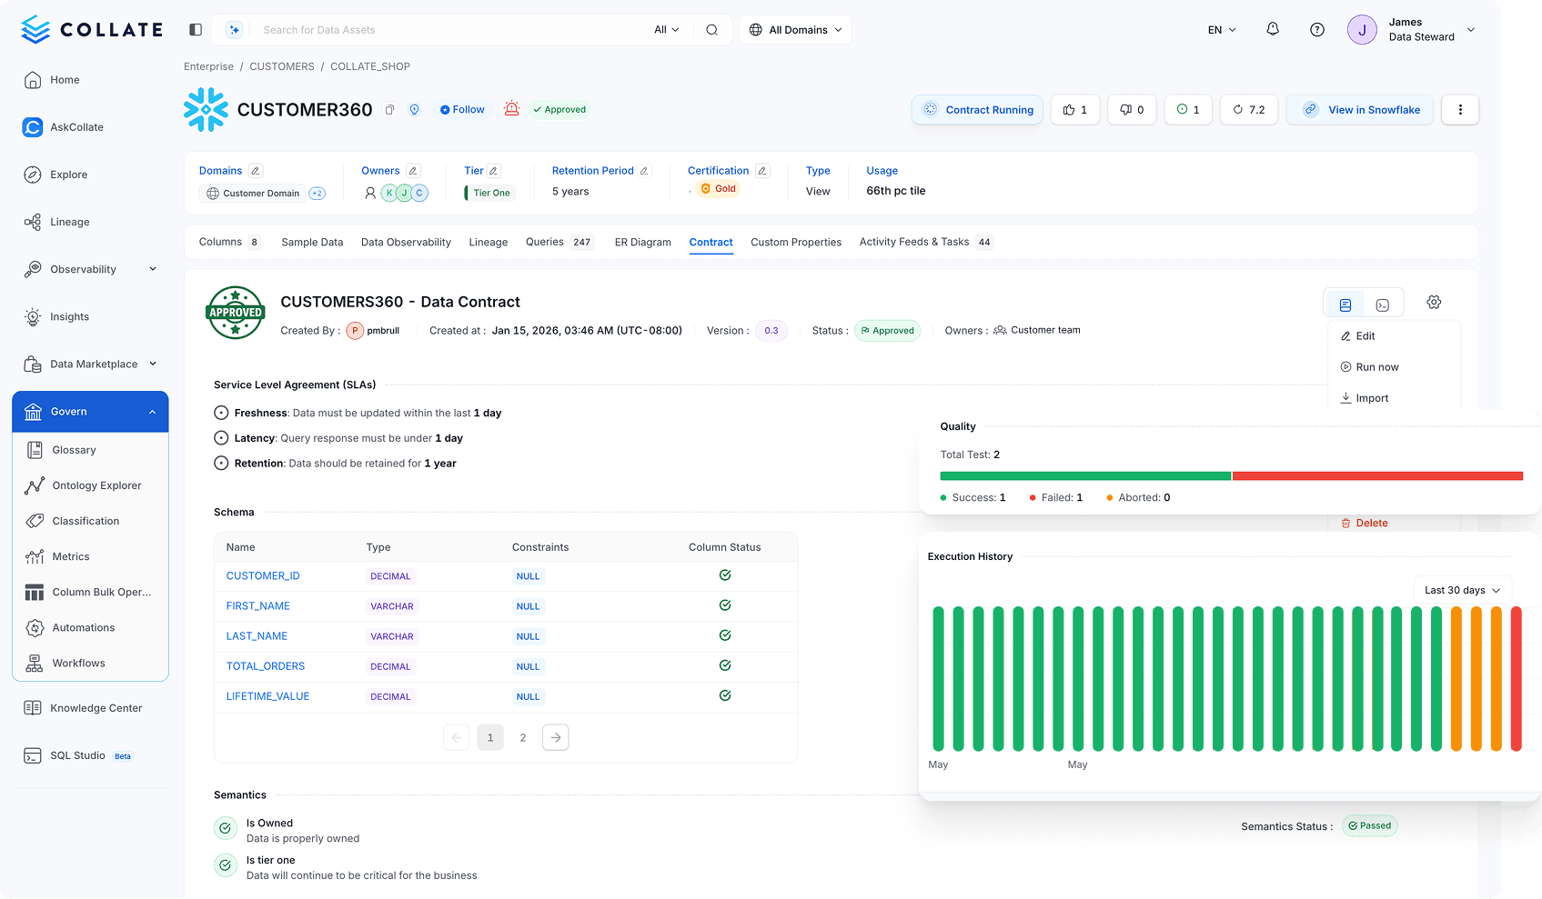This screenshot has height=899, width=1542.
Task: Edit Retention Period pencil icon
Action: (644, 171)
